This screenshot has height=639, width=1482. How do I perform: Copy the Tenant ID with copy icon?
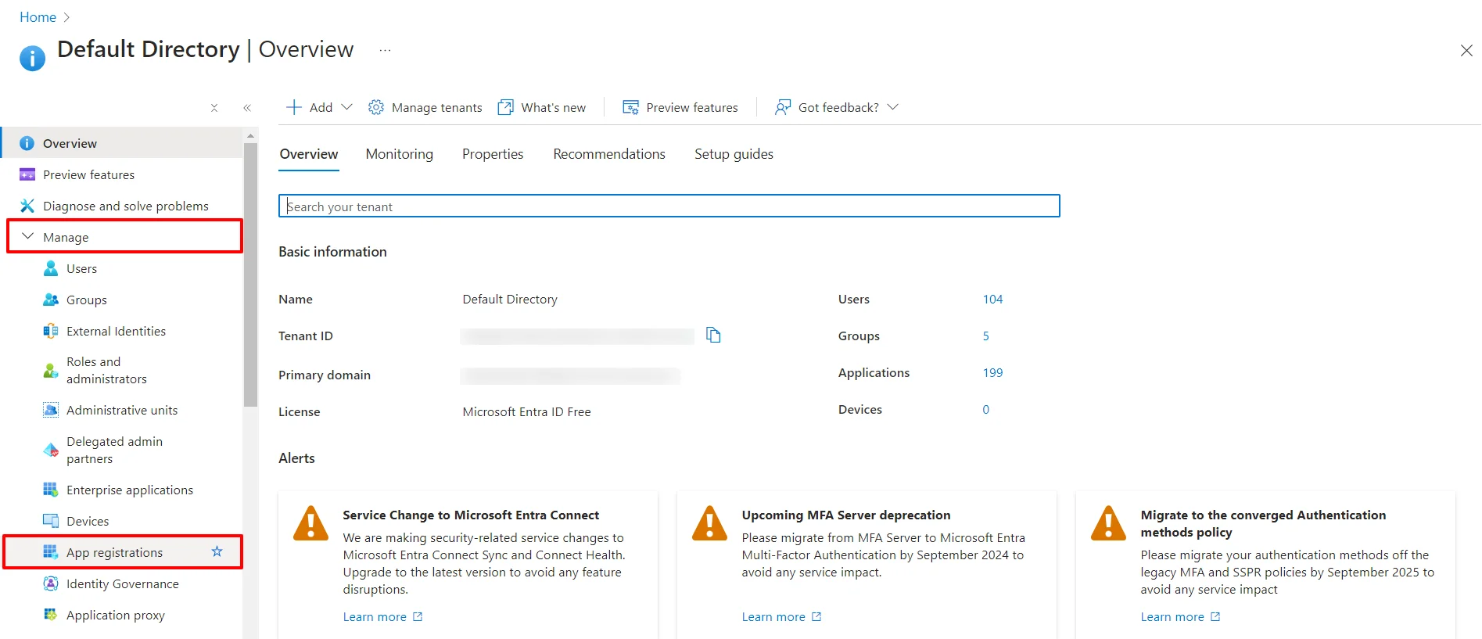click(x=713, y=335)
